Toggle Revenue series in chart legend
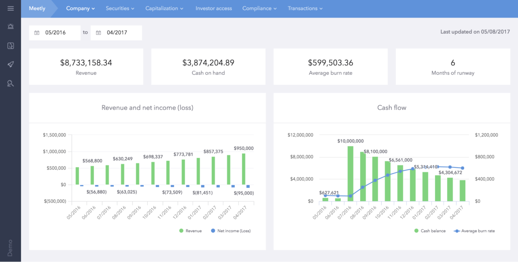This screenshot has height=262, width=518. (190, 231)
